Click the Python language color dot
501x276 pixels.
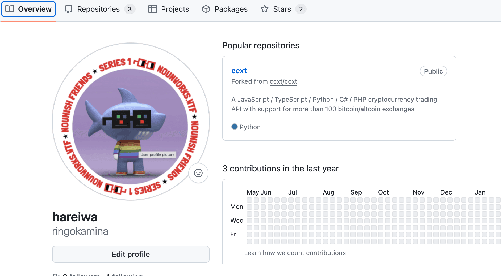pyautogui.click(x=234, y=127)
